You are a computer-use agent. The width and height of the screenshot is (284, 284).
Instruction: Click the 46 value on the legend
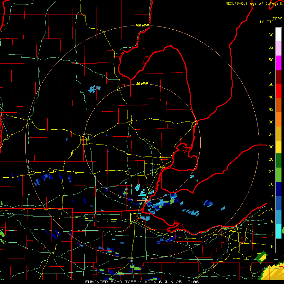[x=271, y=97]
